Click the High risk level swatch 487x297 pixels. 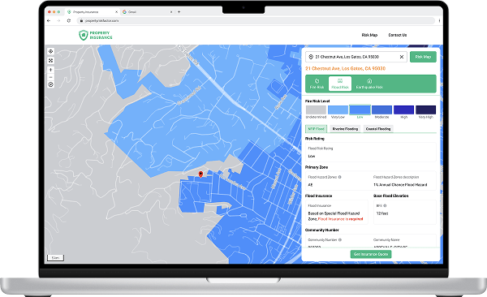point(403,110)
